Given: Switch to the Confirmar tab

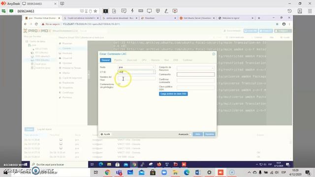Looking at the screenshot, I should [x=188, y=60].
